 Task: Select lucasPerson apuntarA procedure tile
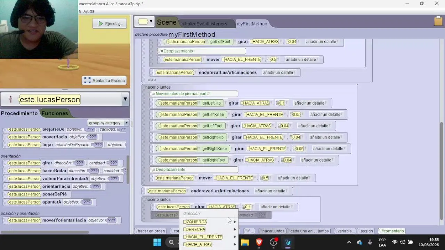tap(49, 202)
